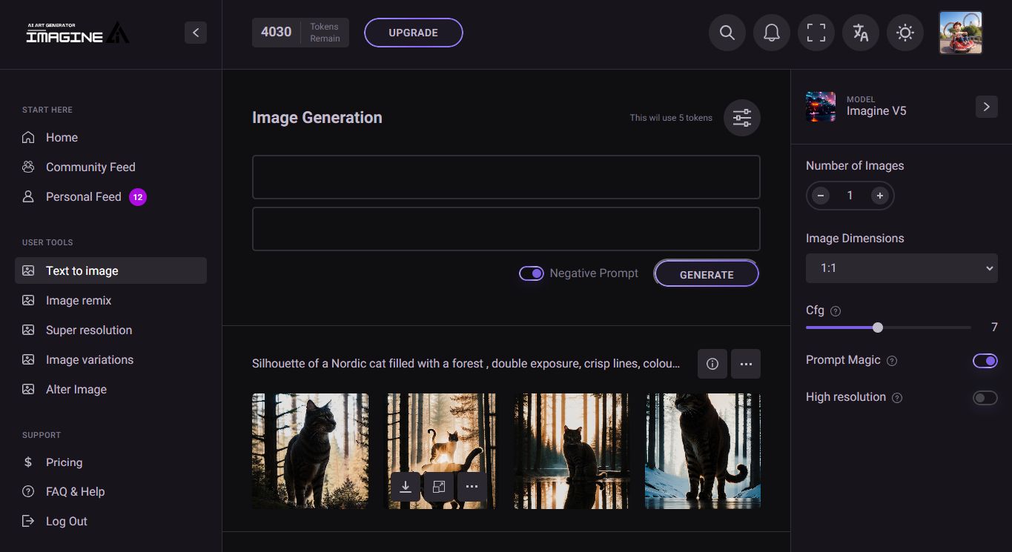Collapse the sidebar with the chevron button
Image resolution: width=1012 pixels, height=552 pixels.
(x=196, y=33)
